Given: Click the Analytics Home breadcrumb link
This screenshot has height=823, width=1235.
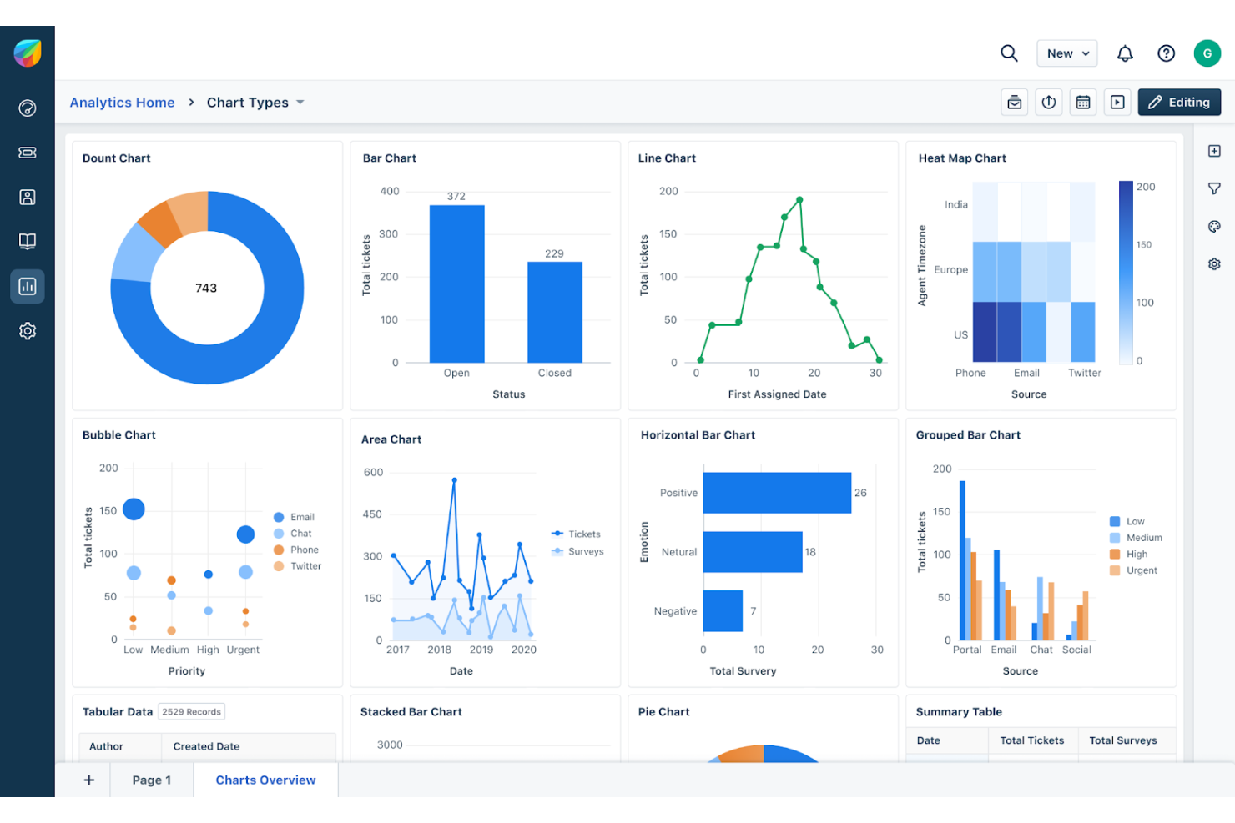Looking at the screenshot, I should pyautogui.click(x=122, y=102).
